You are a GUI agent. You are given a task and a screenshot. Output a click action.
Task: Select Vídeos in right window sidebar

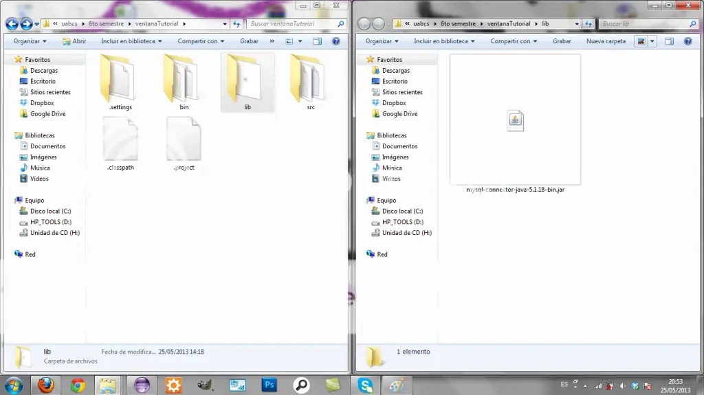click(391, 179)
